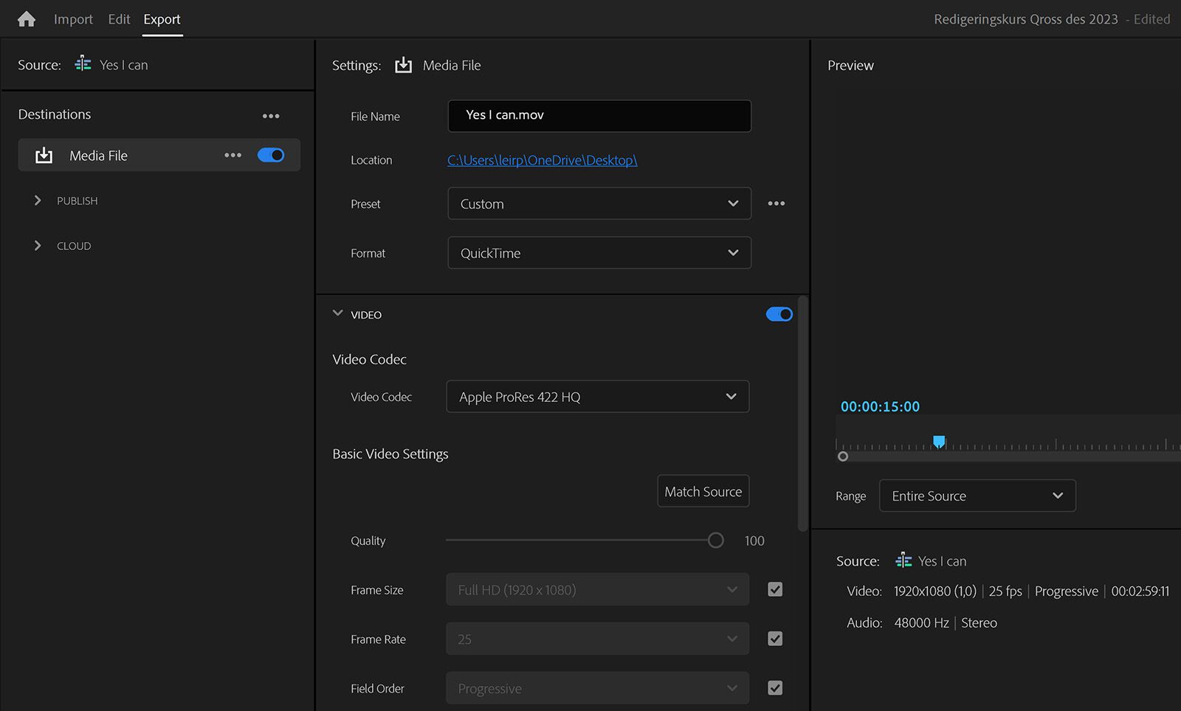Screen dimensions: 1181x711
Task: Open Destinations more options menu
Action: coord(270,115)
